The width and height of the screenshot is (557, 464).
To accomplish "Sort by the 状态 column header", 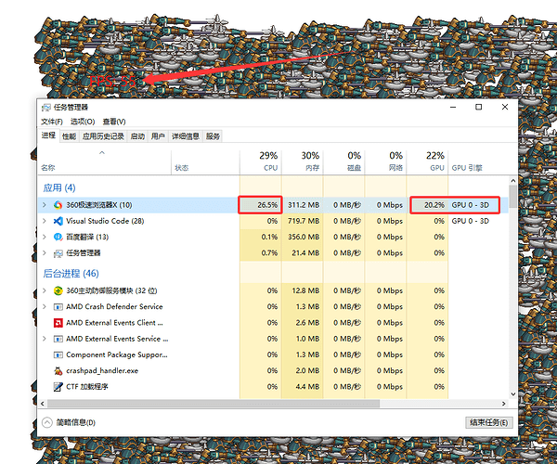I will pos(205,162).
